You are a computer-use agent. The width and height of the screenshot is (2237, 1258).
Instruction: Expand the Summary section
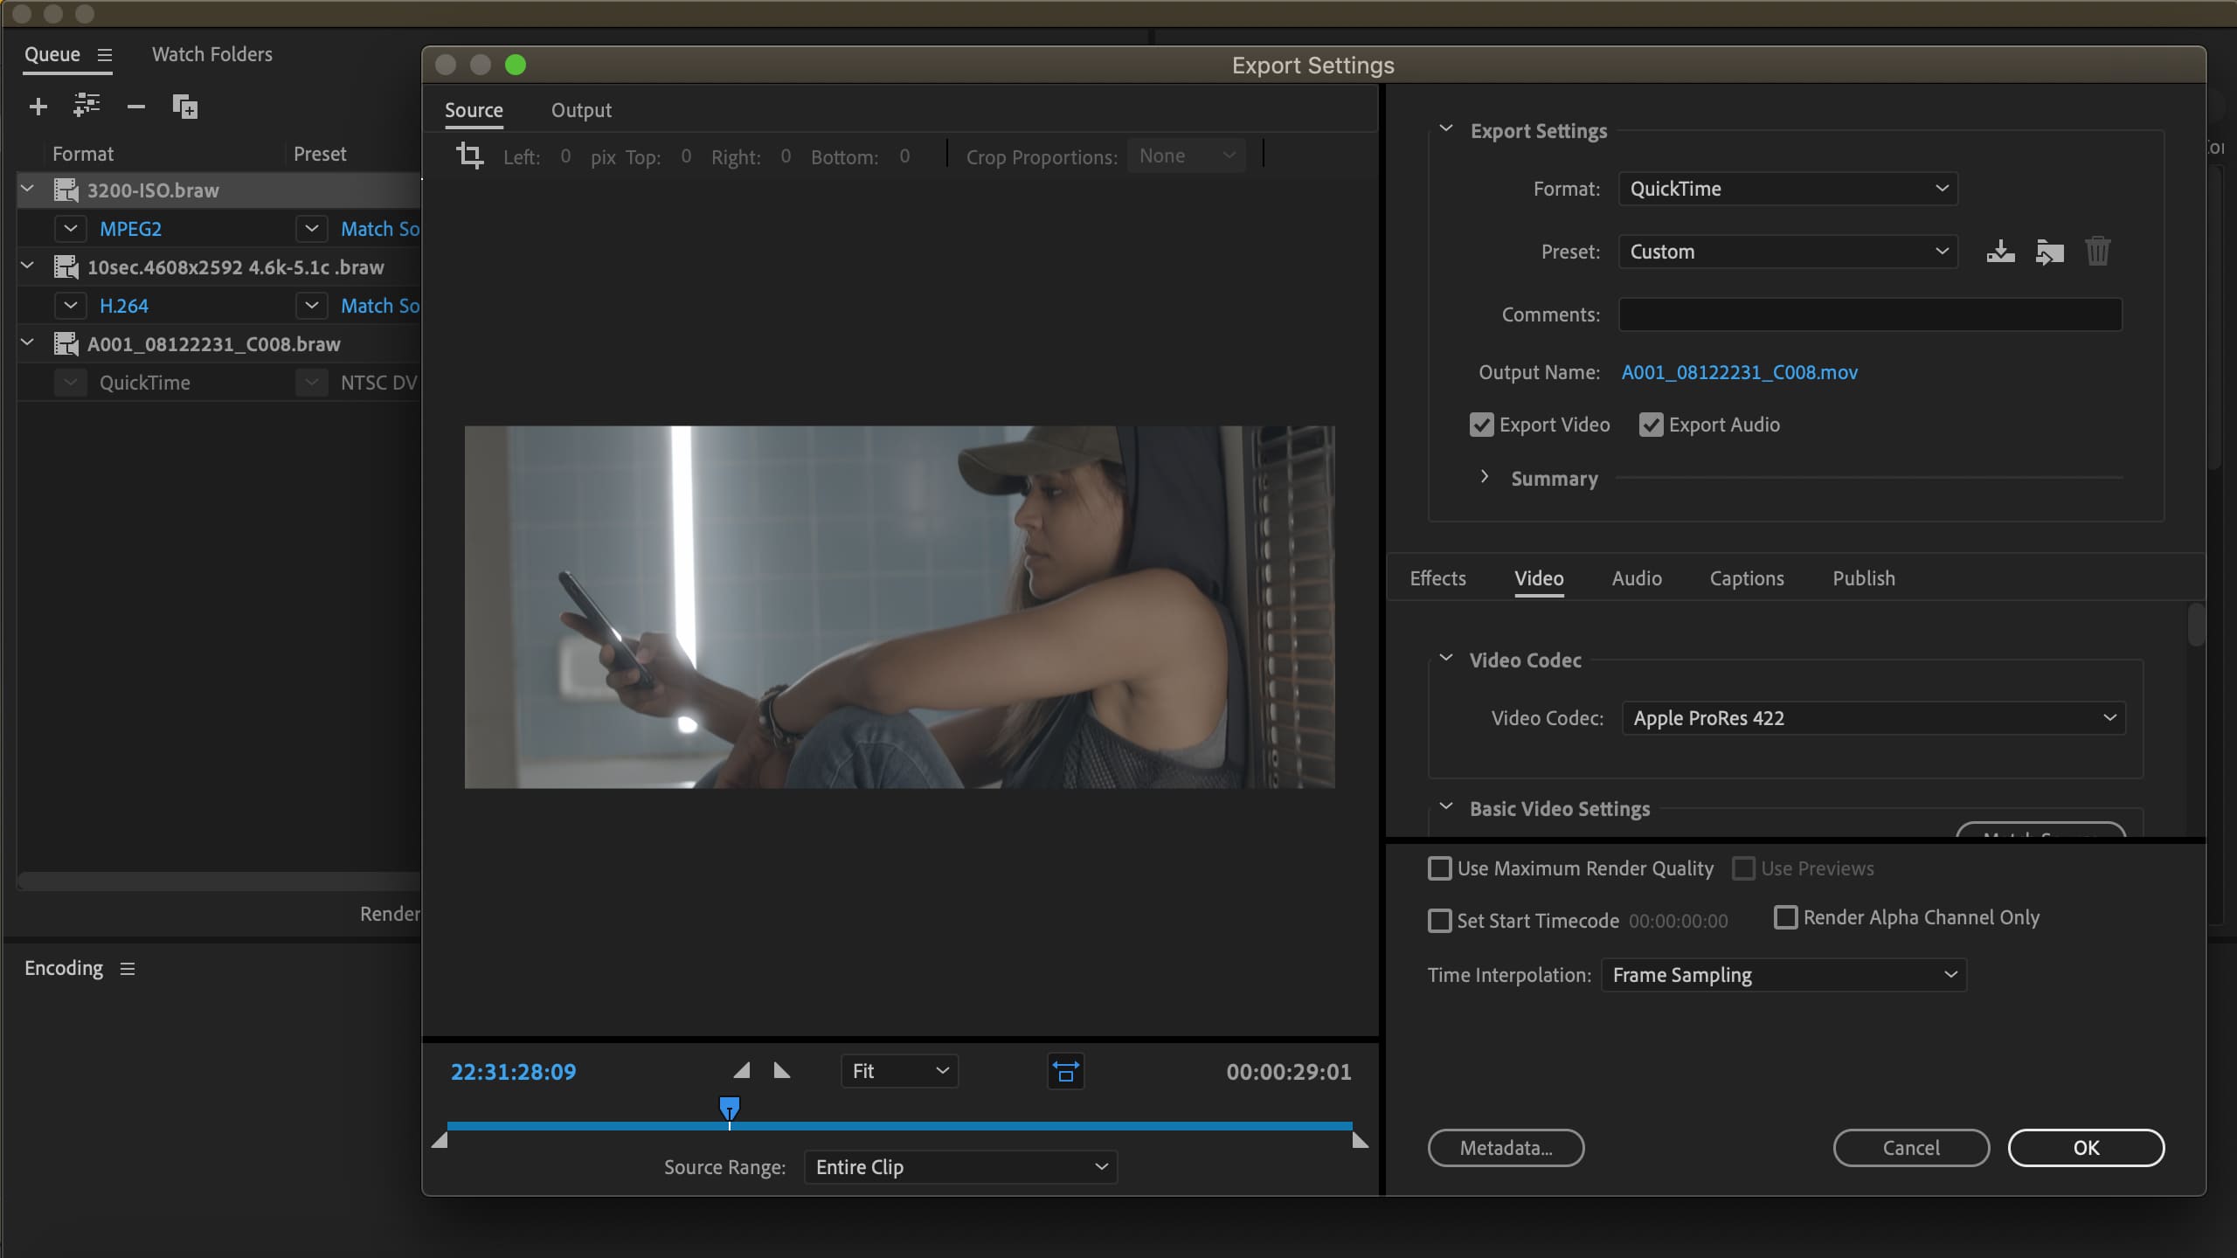[1485, 478]
